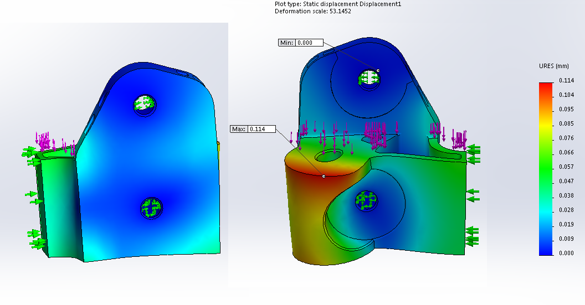Image resolution: width=585 pixels, height=305 pixels.
Task: Select upper fixture hole on right model
Action: 369,79
